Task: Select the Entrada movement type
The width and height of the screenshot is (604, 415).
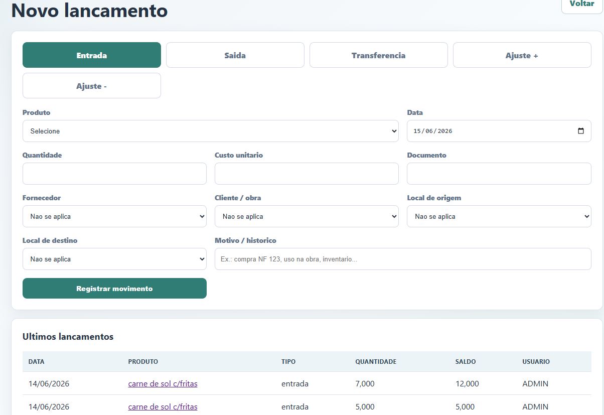Action: coord(92,55)
